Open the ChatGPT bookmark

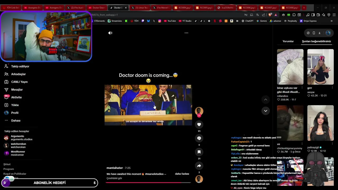point(247,21)
